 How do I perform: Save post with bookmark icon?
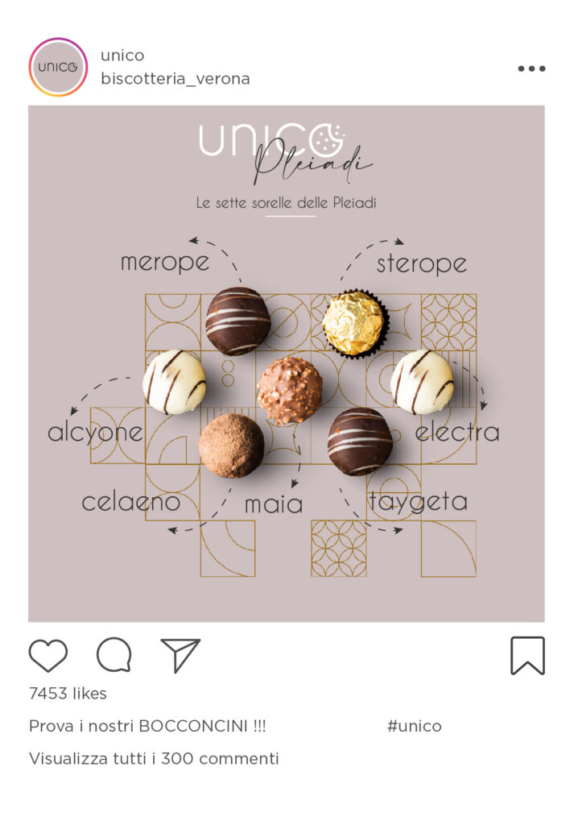528,656
